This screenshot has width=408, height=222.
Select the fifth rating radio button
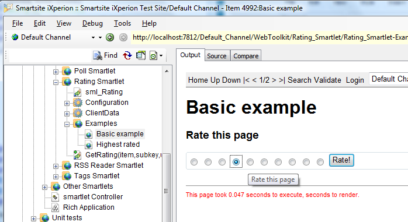(x=250, y=162)
